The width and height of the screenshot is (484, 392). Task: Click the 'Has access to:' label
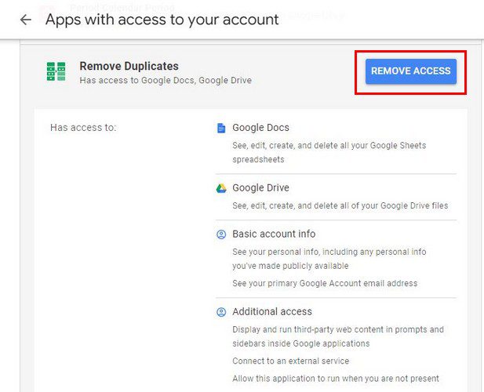(83, 127)
